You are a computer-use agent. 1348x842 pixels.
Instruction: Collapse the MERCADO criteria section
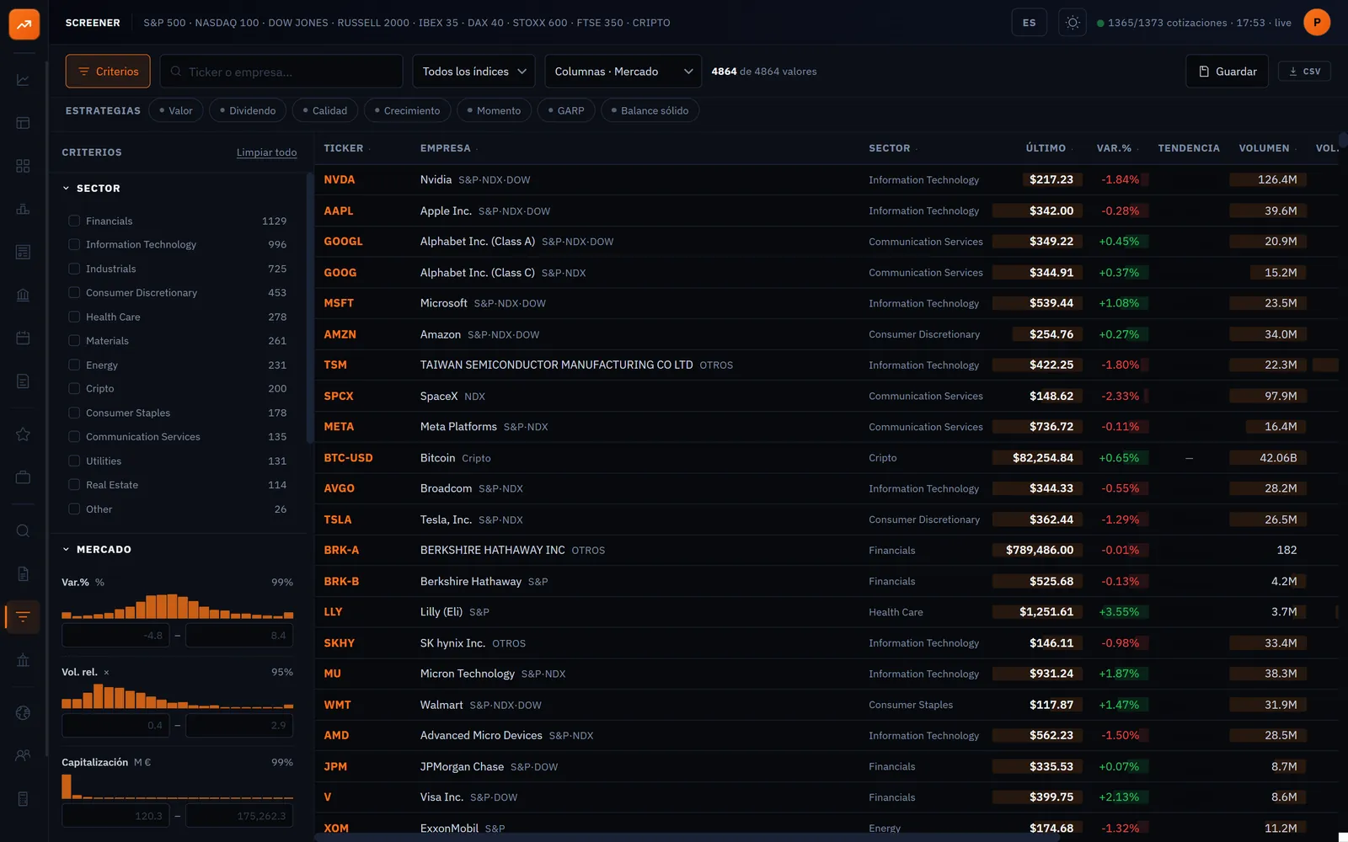[97, 550]
